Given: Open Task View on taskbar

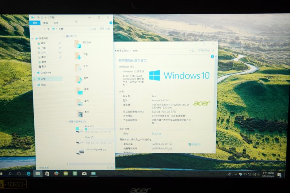Looking at the screenshot, I should tap(19, 174).
